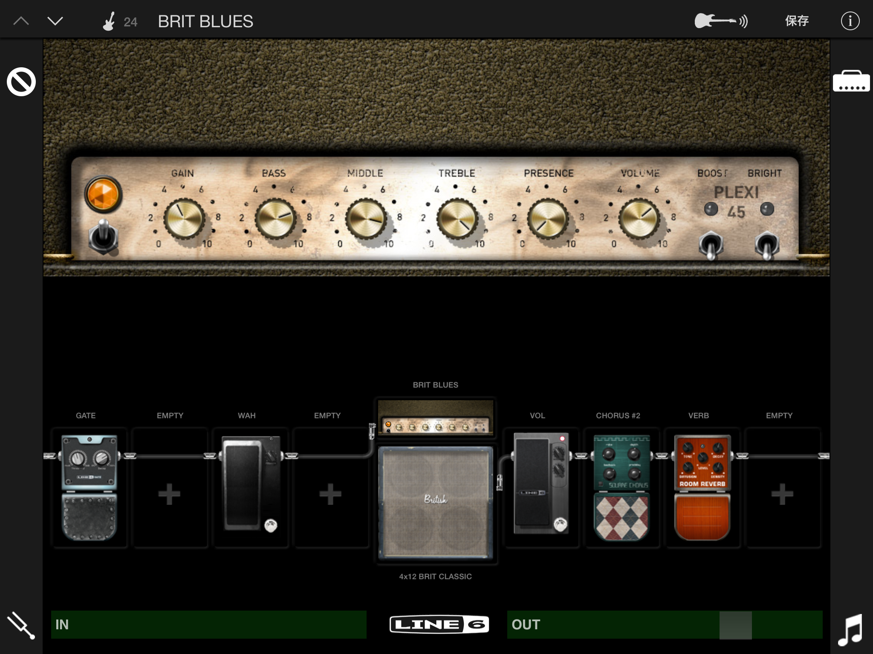This screenshot has width=873, height=654.
Task: Adjust the GAIN knob
Action: [184, 219]
